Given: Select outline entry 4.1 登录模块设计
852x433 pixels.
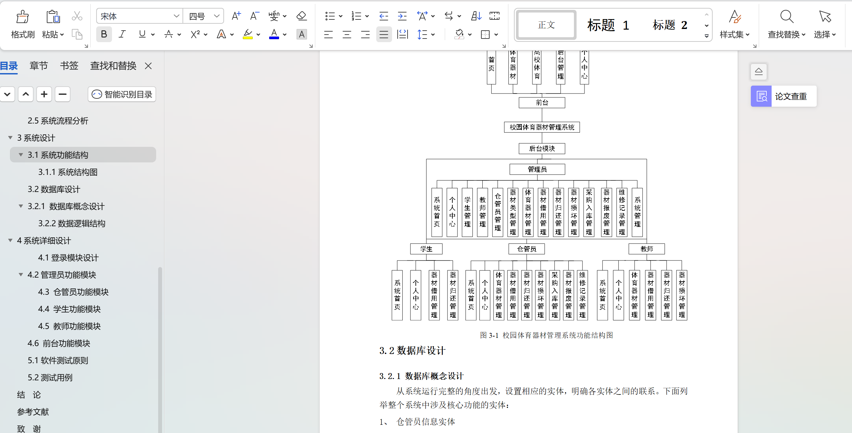Looking at the screenshot, I should [x=68, y=257].
